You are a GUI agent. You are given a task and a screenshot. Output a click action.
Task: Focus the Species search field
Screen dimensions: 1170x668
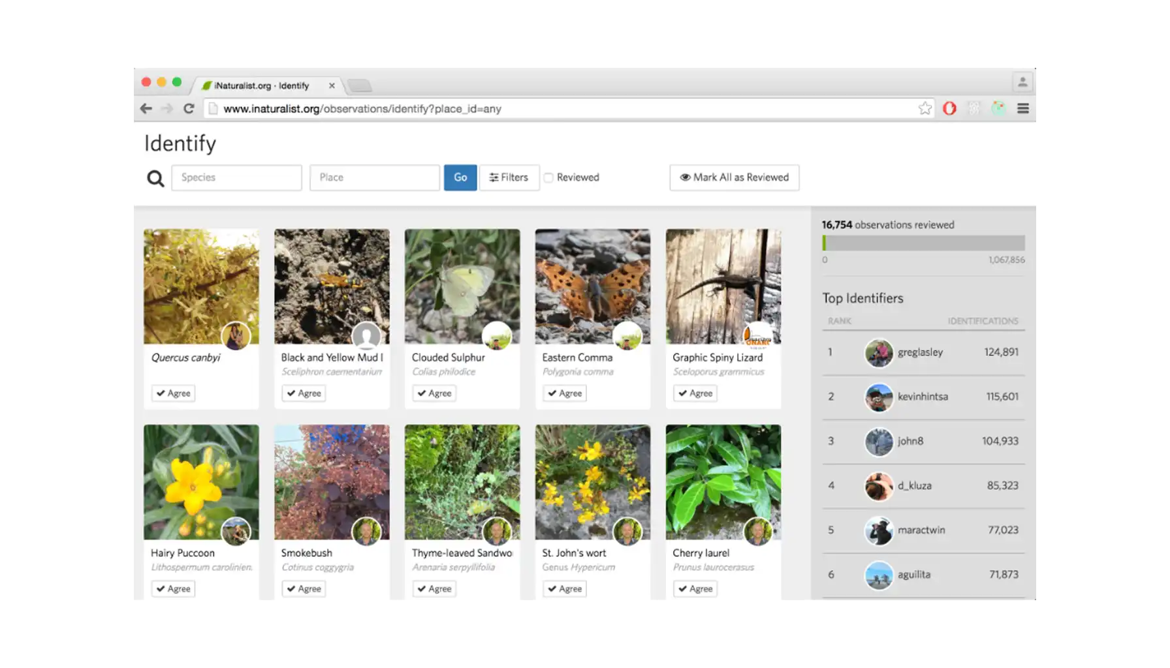tap(236, 177)
